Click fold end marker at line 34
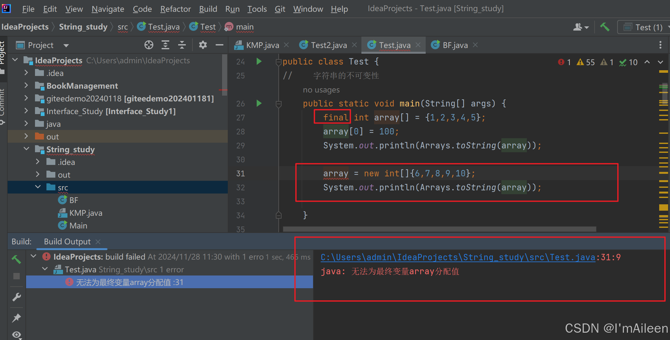Viewport: 670px width, 340px height. (278, 215)
